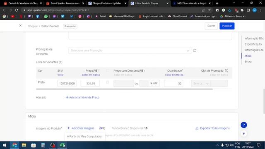Switch to M&E Store atacado tab

[191, 3]
